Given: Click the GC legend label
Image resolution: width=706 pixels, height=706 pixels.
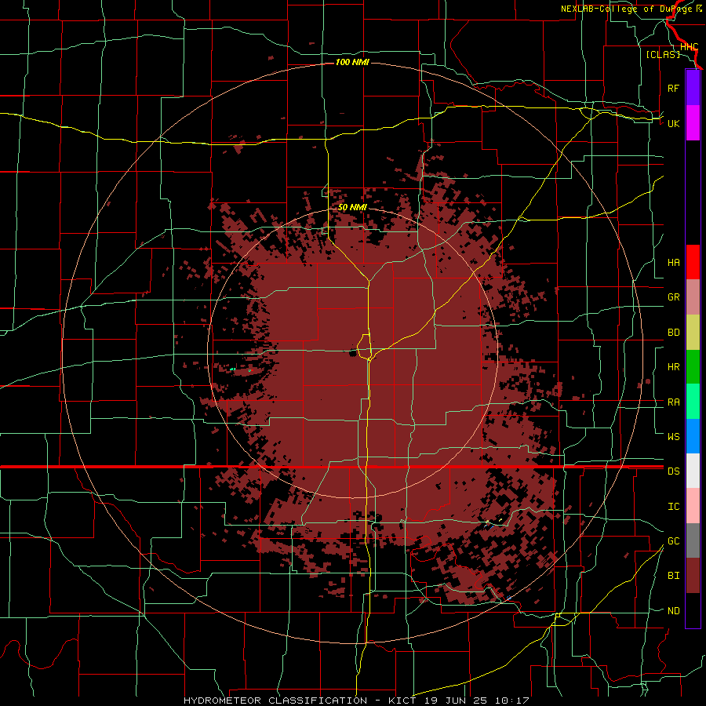Looking at the screenshot, I should tap(673, 540).
